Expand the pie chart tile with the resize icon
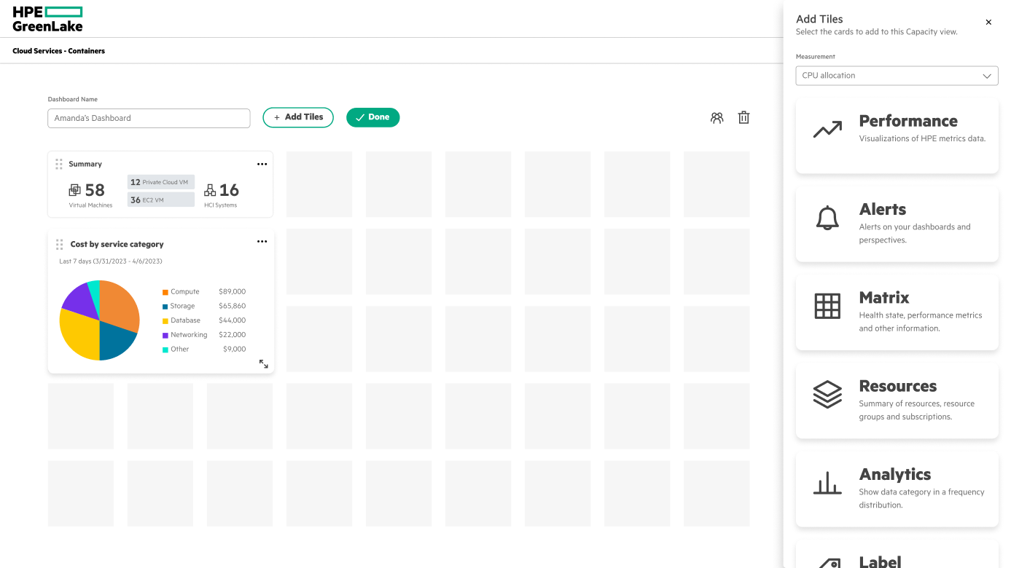The height and width of the screenshot is (568, 1011). [x=264, y=363]
